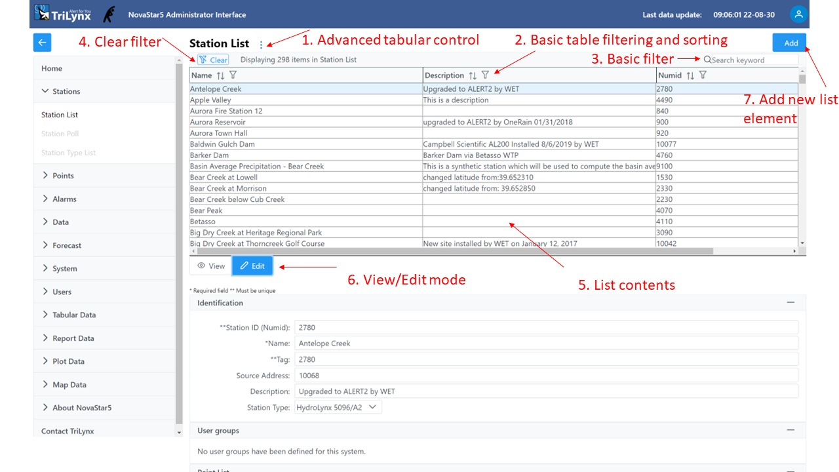Select Home in the sidebar

pyautogui.click(x=52, y=68)
